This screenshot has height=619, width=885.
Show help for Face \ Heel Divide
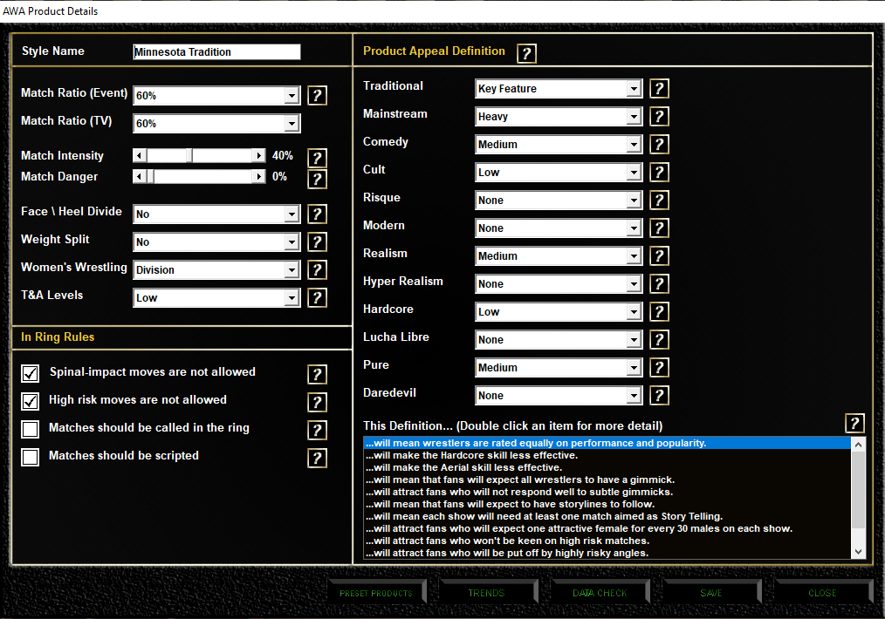point(318,214)
